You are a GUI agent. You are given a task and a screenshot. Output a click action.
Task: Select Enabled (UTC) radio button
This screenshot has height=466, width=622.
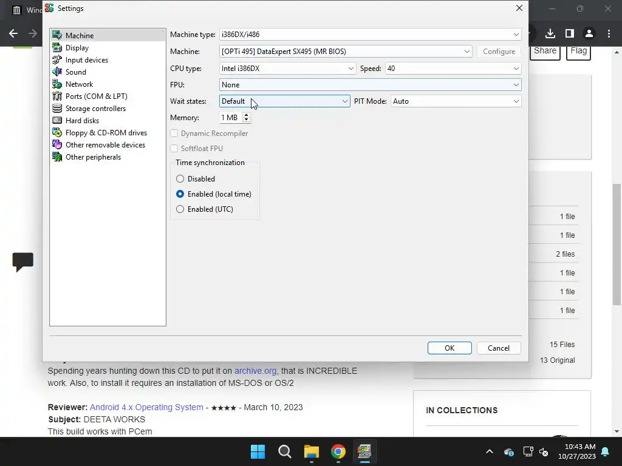point(180,209)
